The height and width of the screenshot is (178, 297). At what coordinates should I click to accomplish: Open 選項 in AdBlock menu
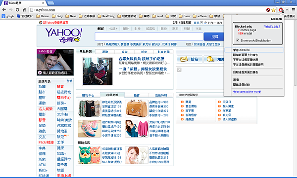pos(236,80)
